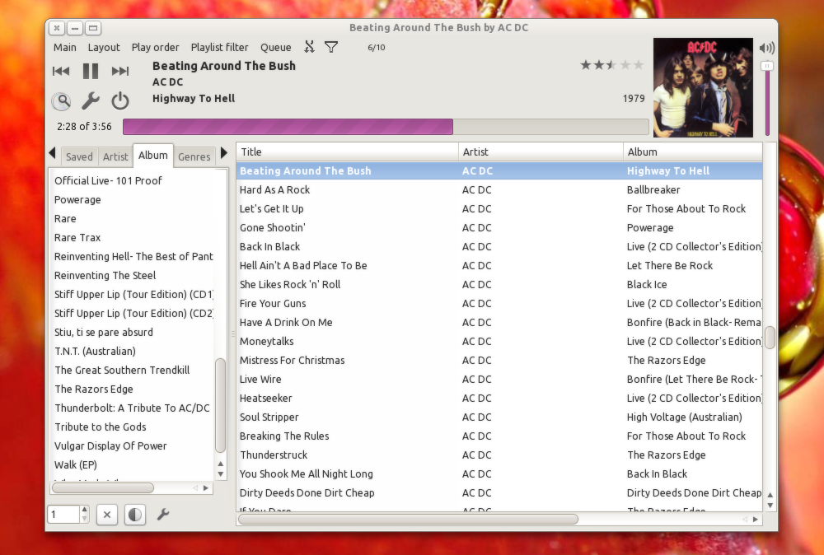Select the song You Shook Me All Night Long
This screenshot has width=824, height=555.
point(499,473)
